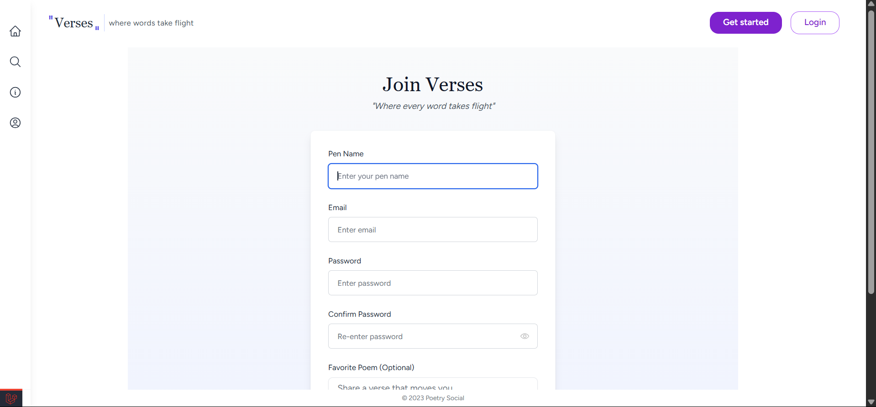
Task: Click the Favorite Poem text area
Action: [433, 384]
